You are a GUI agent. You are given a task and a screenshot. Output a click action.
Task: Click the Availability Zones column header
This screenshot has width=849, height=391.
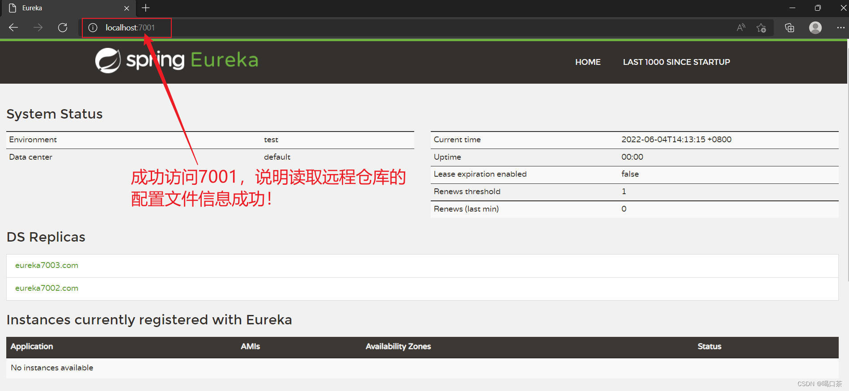pyautogui.click(x=398, y=346)
